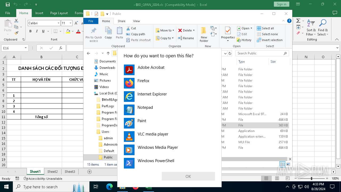The width and height of the screenshot is (341, 192).
Task: Click Task View taskbar icon
Action: pyautogui.click(x=96, y=187)
